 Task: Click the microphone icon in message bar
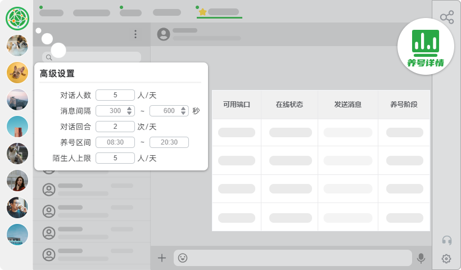click(x=421, y=258)
